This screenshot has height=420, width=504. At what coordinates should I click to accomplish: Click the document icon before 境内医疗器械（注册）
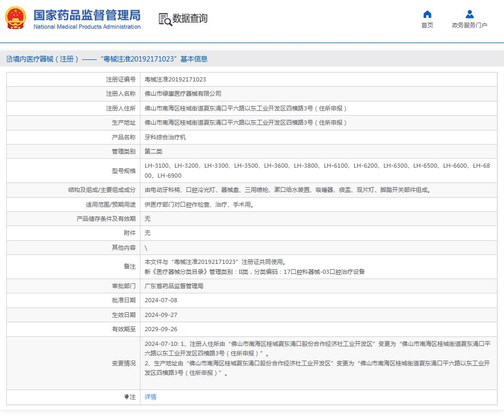click(9, 59)
